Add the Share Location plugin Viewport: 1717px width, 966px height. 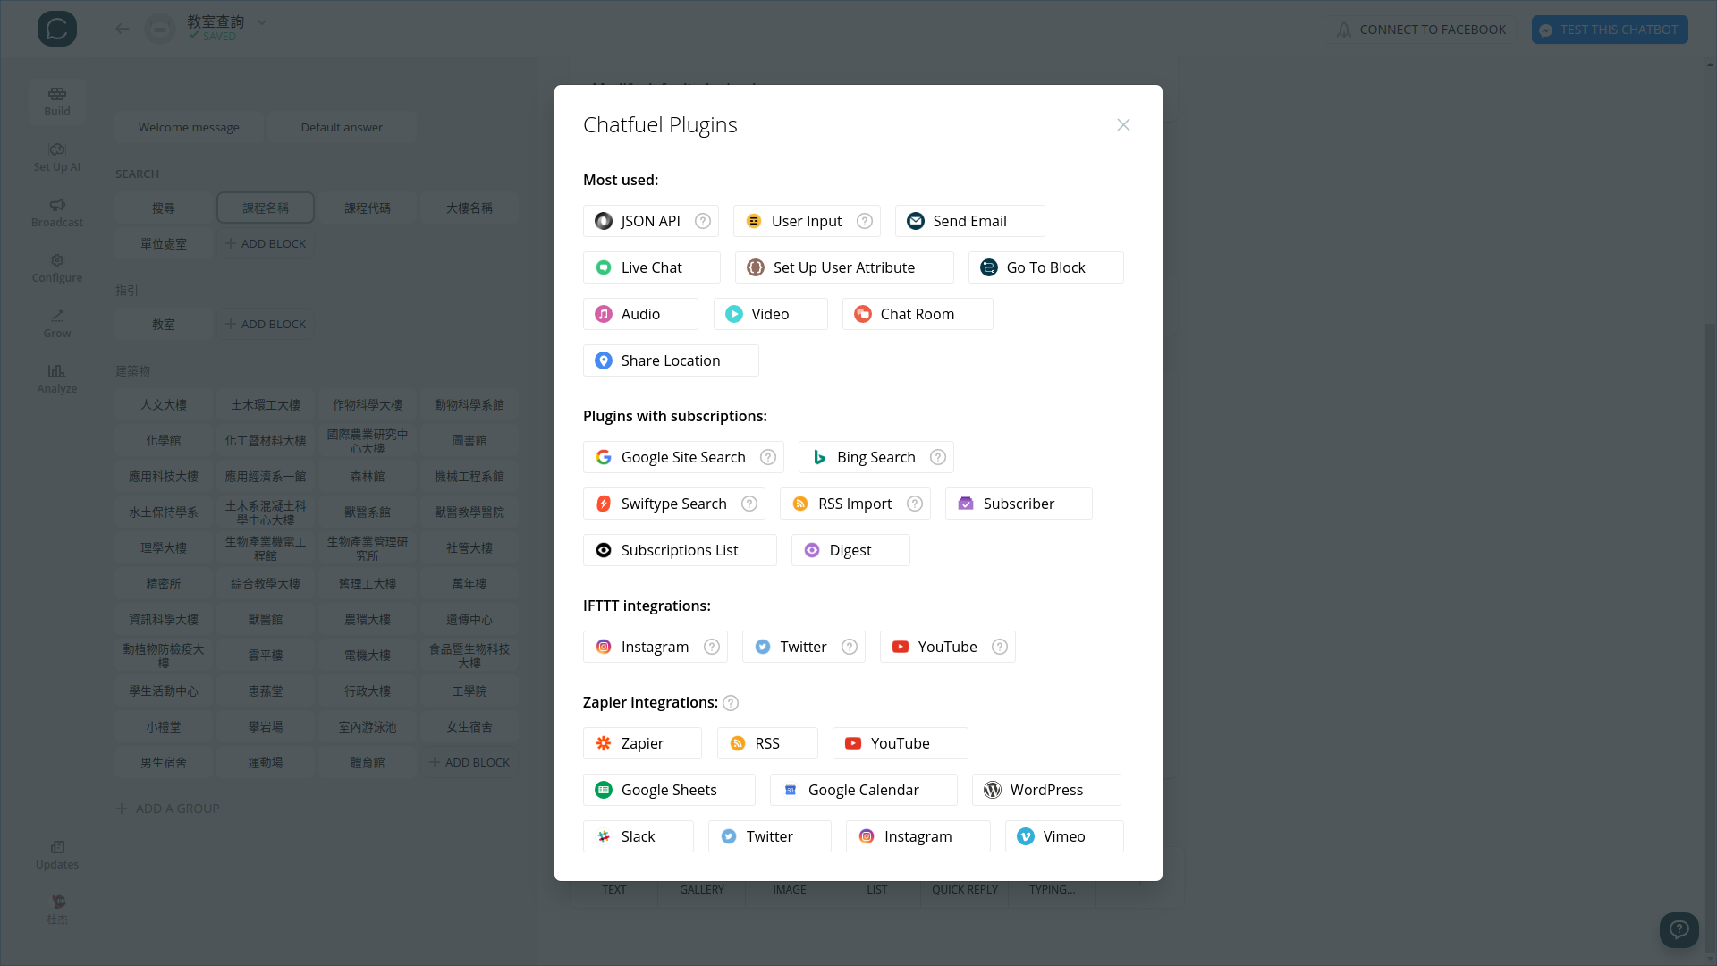coord(670,360)
